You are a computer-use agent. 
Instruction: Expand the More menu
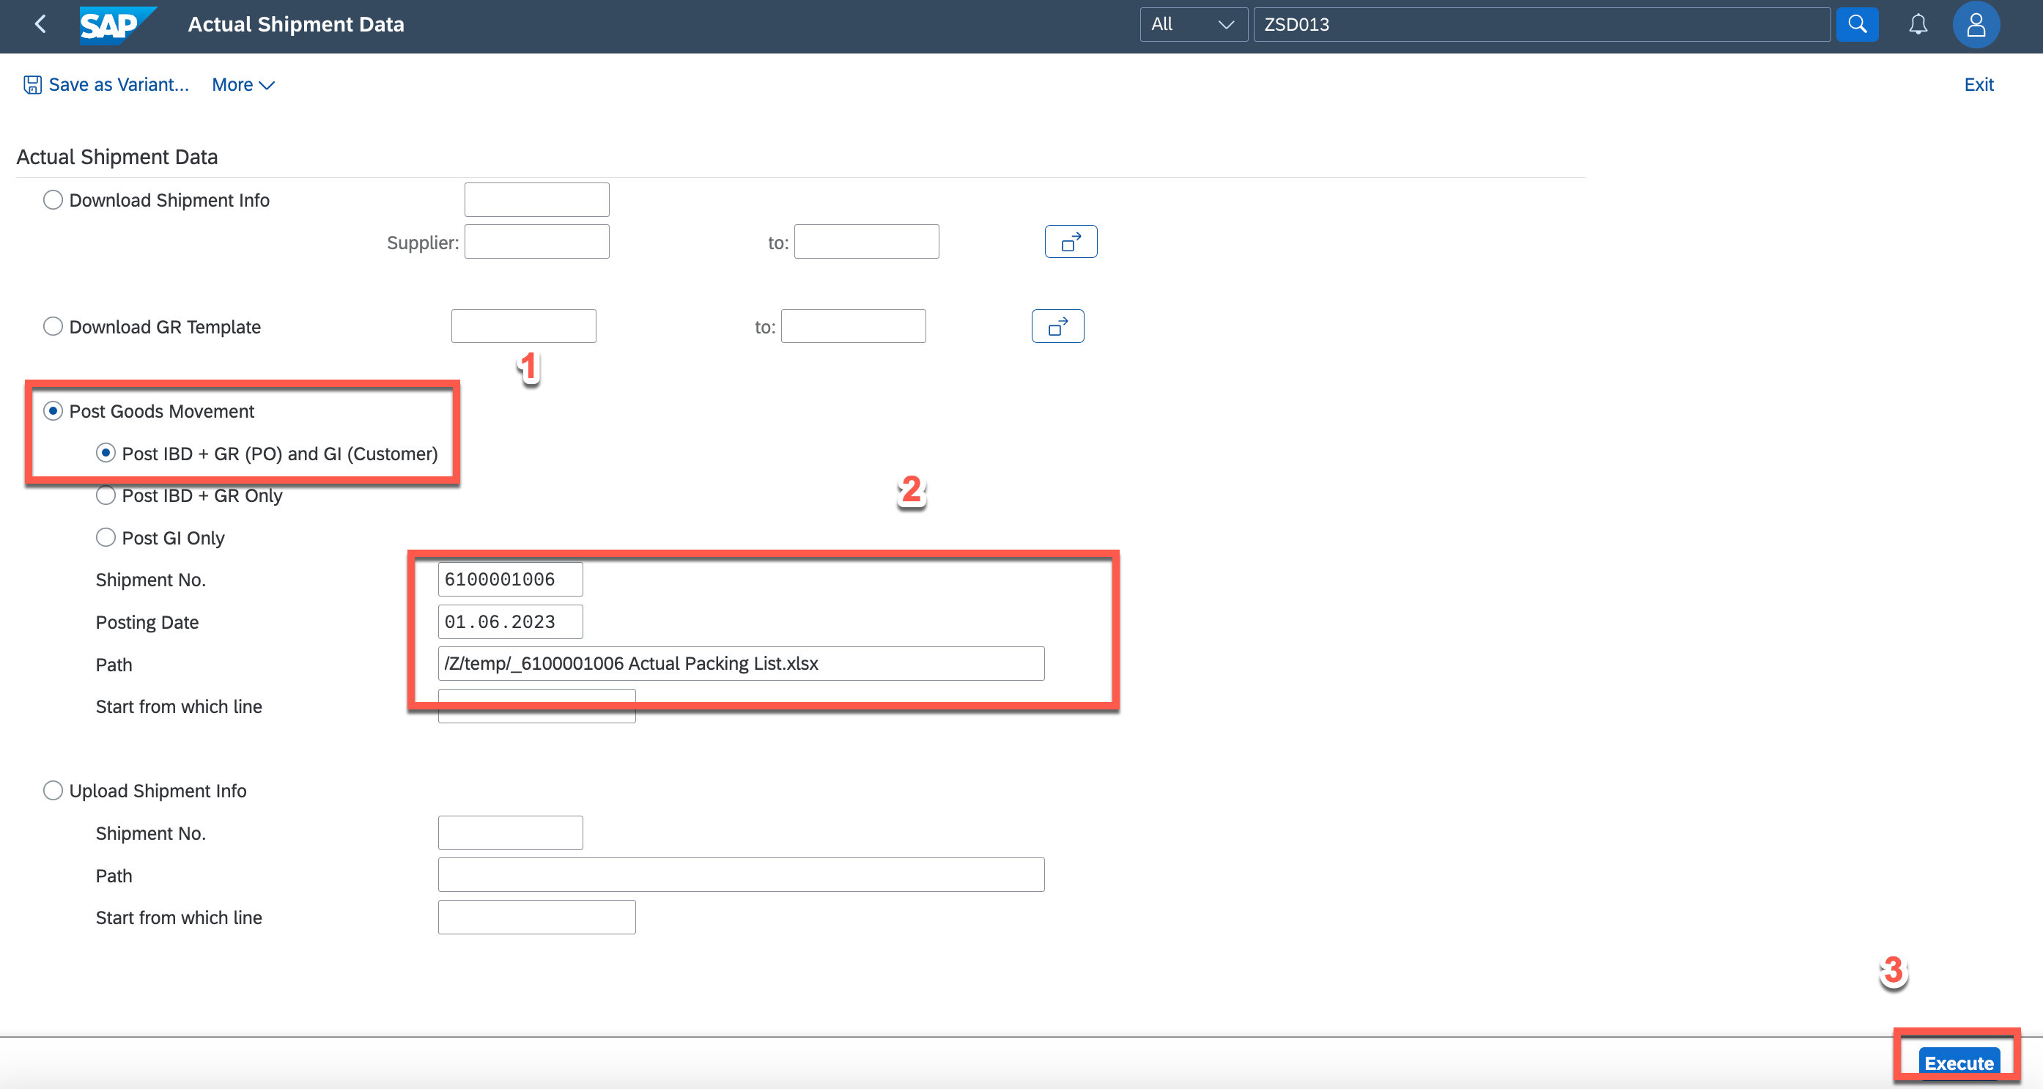(243, 85)
